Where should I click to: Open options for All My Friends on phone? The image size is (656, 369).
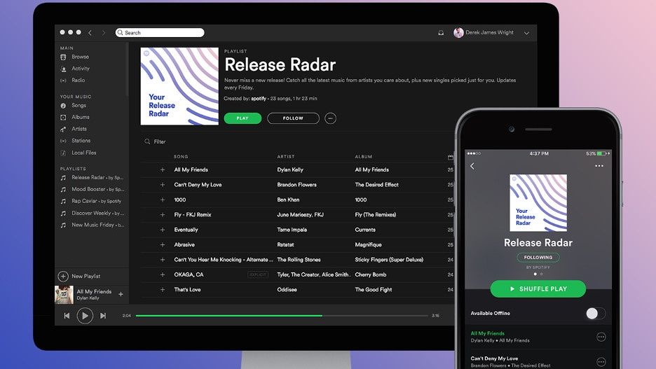(601, 337)
